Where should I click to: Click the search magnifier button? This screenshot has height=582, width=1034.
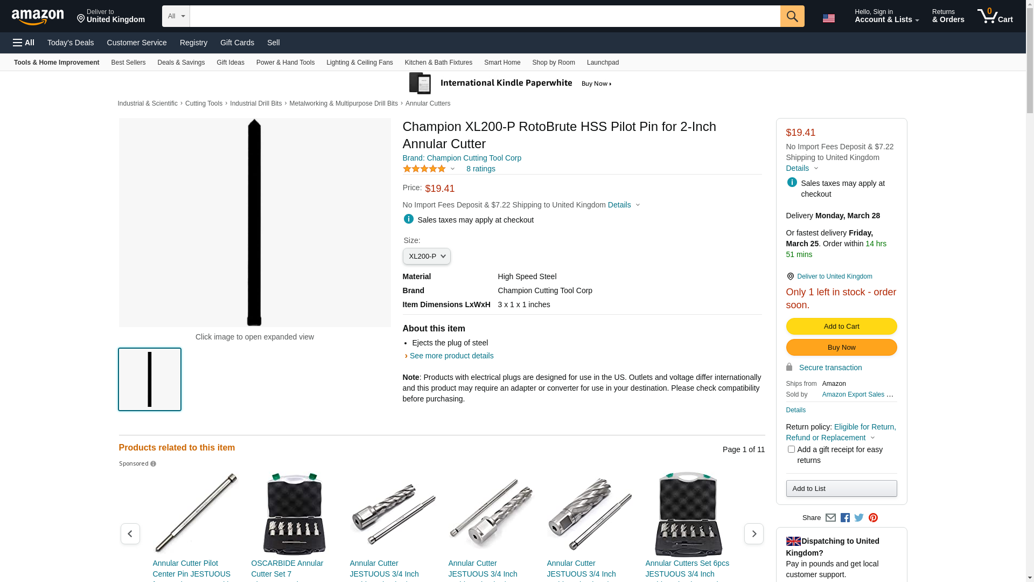click(792, 16)
